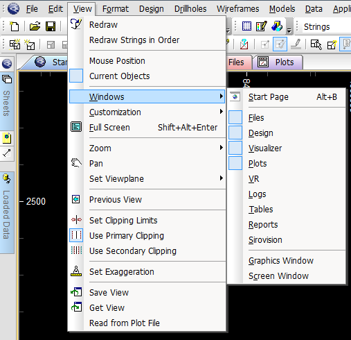Click the Full Screen menu icon
The width and height of the screenshot is (351, 340).
point(76,127)
